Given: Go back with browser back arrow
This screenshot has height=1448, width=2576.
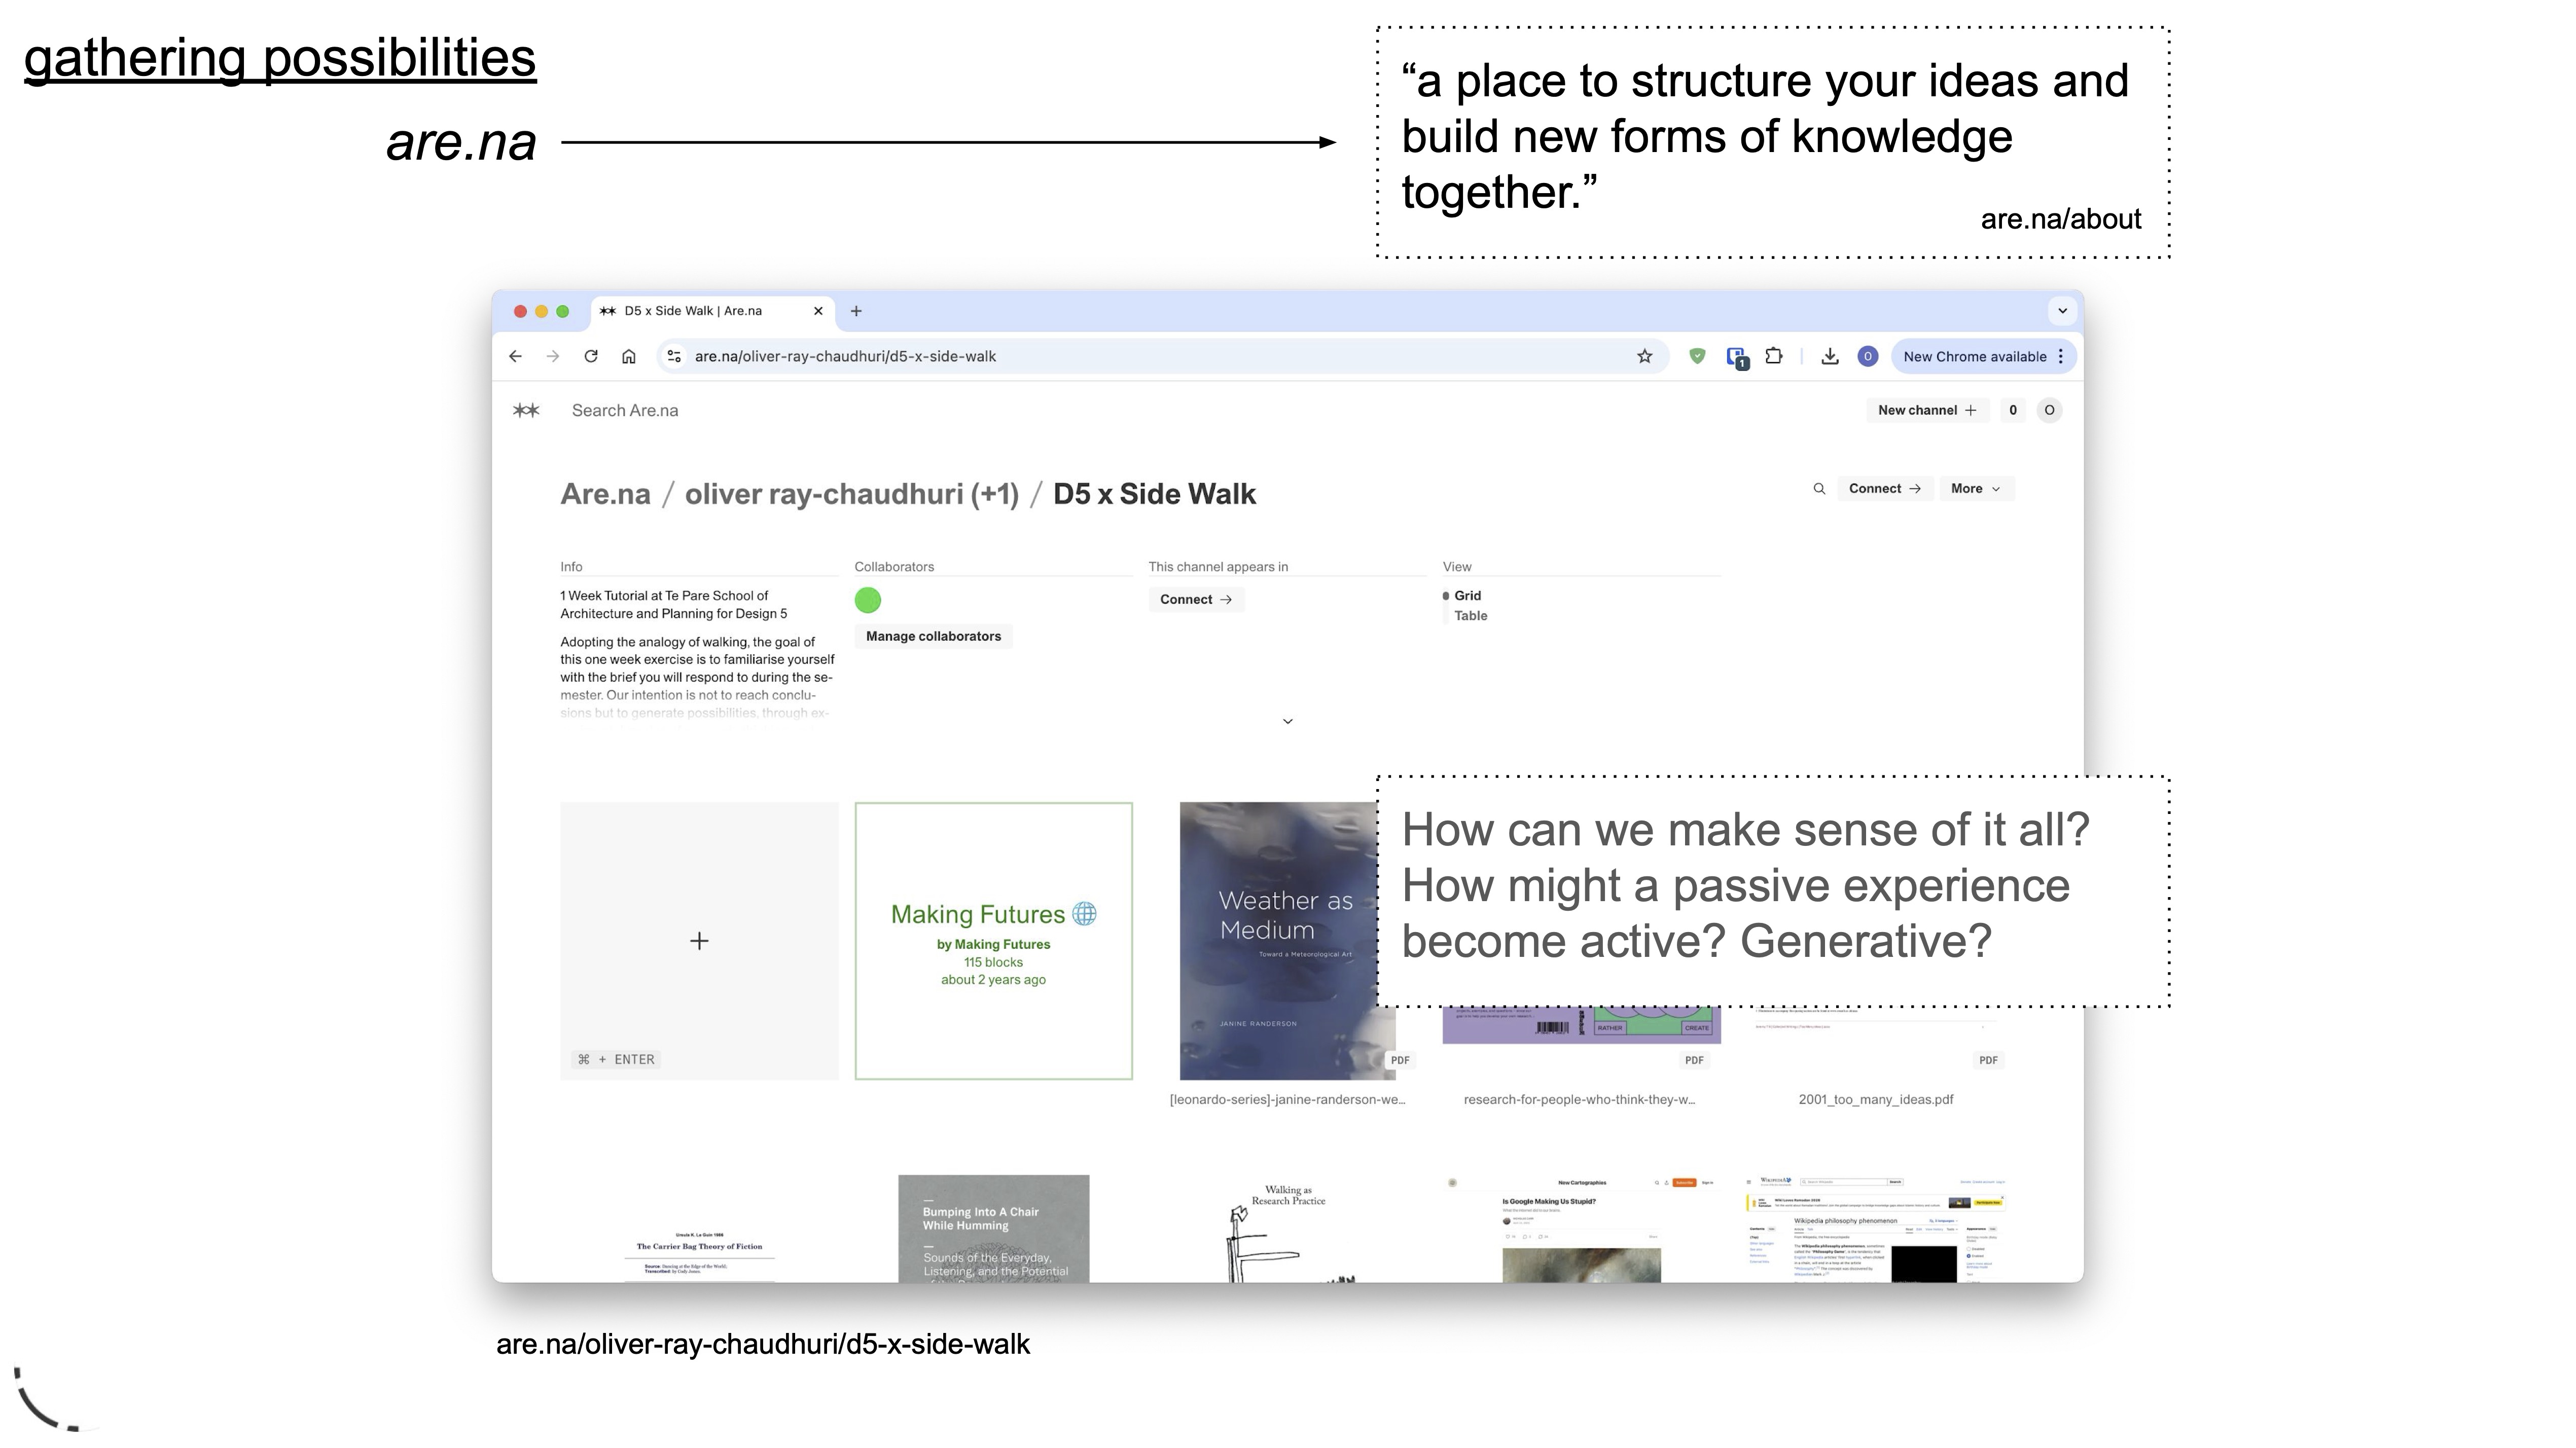Looking at the screenshot, I should (515, 357).
